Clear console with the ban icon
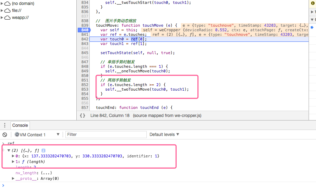Image resolution: width=316 pixels, height=189 pixels. 5,135
